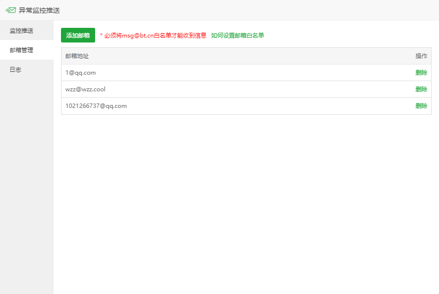The width and height of the screenshot is (439, 294).
Task: Open the 监控推送 sidebar tab
Action: click(x=27, y=30)
